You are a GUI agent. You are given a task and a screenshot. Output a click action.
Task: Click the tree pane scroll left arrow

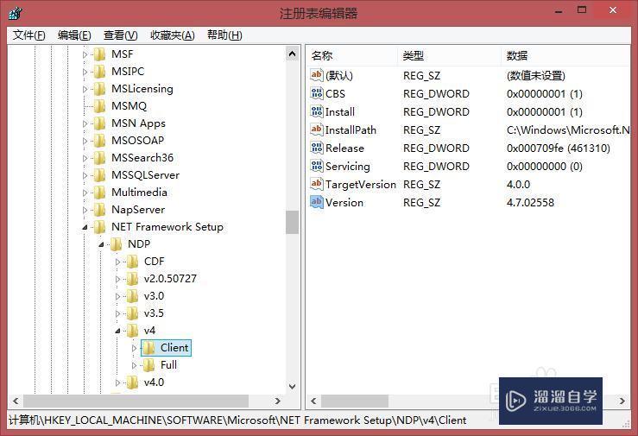click(x=16, y=401)
